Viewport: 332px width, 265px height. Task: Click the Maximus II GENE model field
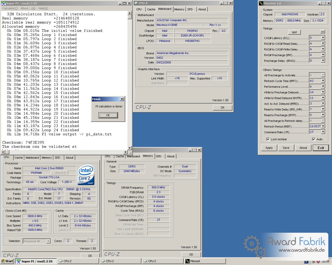point(179,25)
